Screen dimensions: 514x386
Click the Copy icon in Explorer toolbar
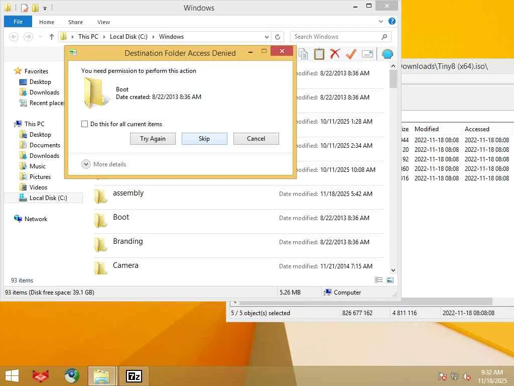pyautogui.click(x=303, y=54)
